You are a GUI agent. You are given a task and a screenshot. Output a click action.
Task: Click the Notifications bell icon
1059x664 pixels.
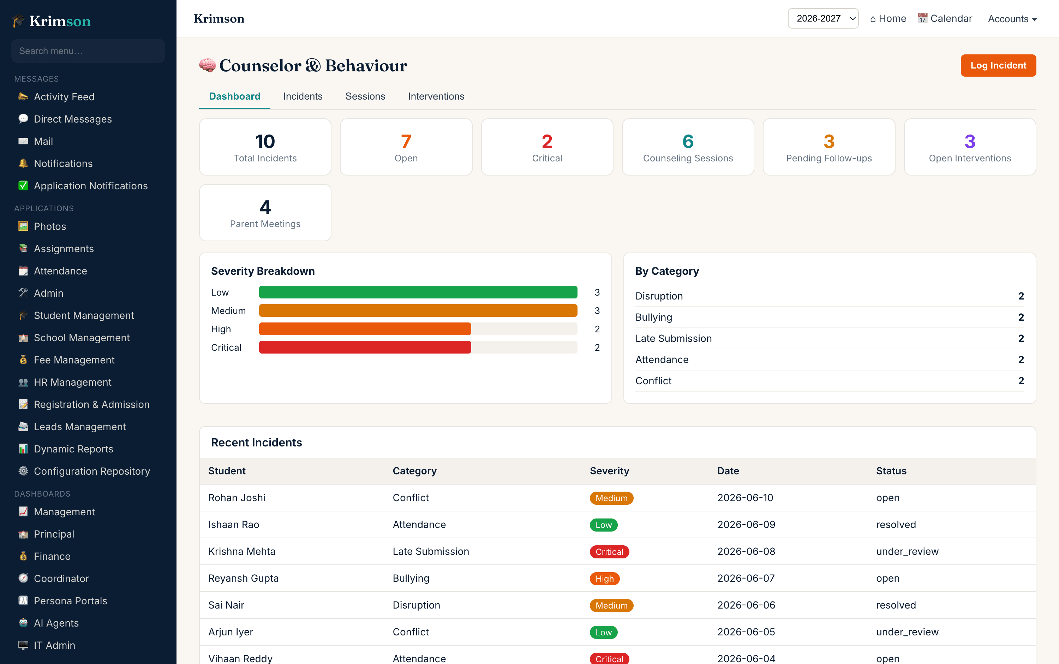23,164
